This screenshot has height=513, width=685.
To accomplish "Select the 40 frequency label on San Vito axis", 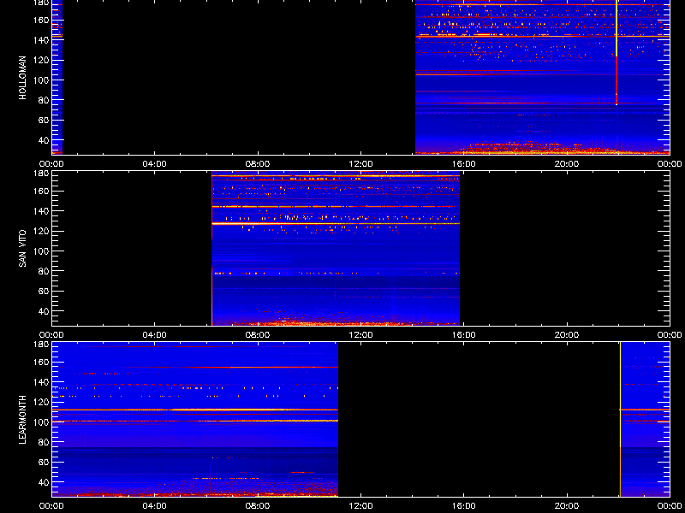I will [x=44, y=311].
